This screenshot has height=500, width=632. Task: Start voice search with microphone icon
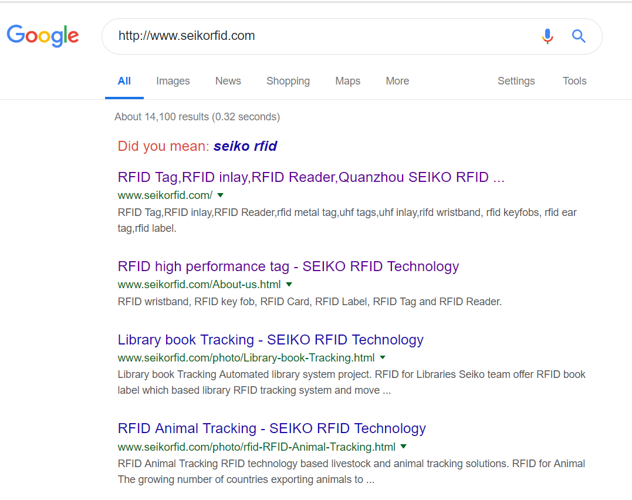coord(547,36)
